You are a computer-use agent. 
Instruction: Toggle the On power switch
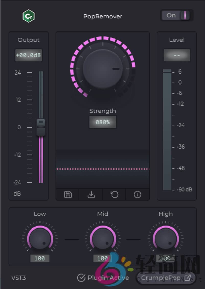click(177, 16)
